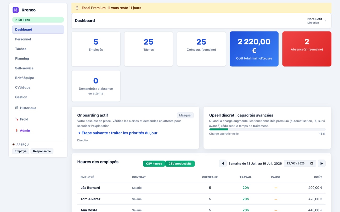Open the Absence(s) semaine red card
The height and width of the screenshot is (212, 340).
coord(307,49)
